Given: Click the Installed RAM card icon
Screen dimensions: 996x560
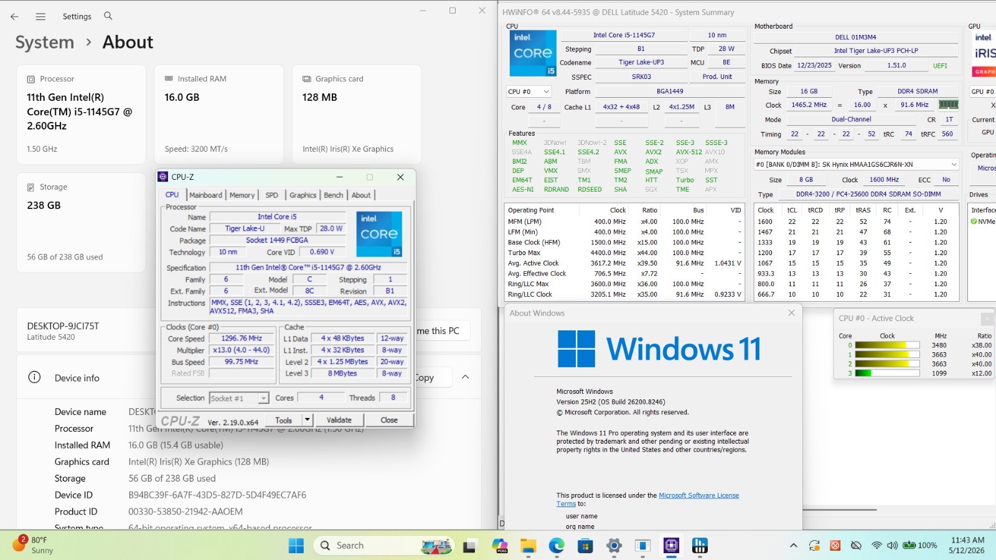Looking at the screenshot, I should [169, 78].
